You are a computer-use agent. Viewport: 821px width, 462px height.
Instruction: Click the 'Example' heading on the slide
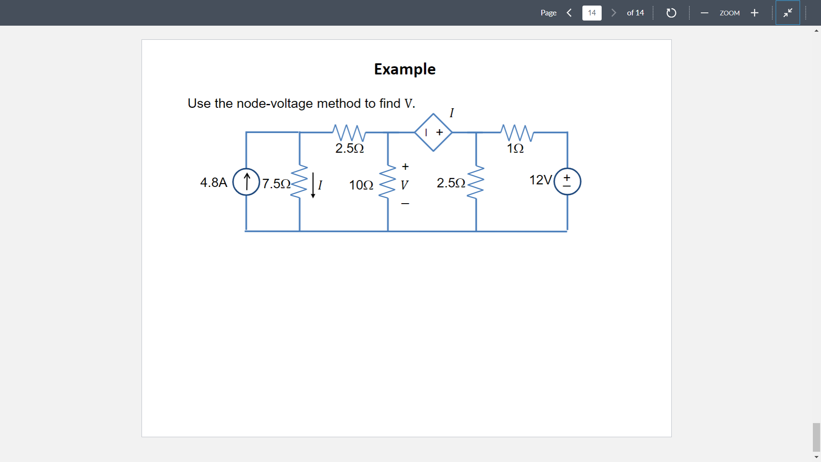pos(405,69)
